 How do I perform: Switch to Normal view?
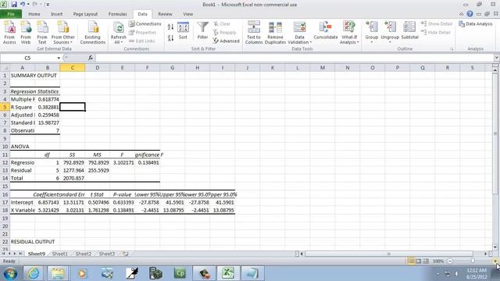[411, 261]
